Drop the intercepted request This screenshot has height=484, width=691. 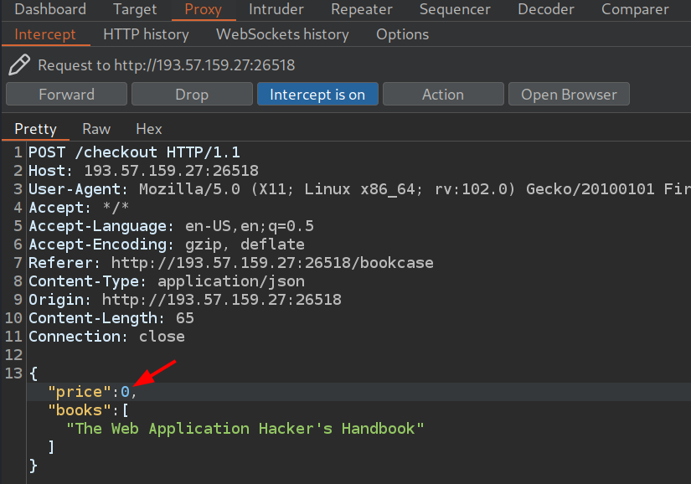point(192,95)
